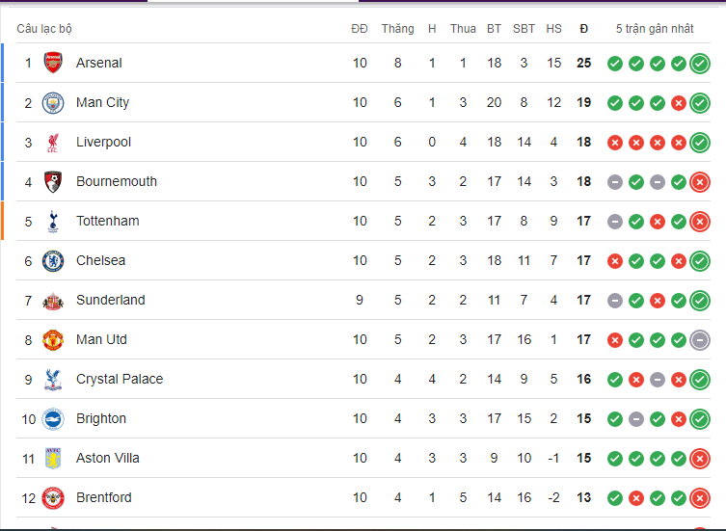Viewport: 726px width, 531px height.
Task: Click the Crystal Palace crest icon
Action: pos(53,380)
